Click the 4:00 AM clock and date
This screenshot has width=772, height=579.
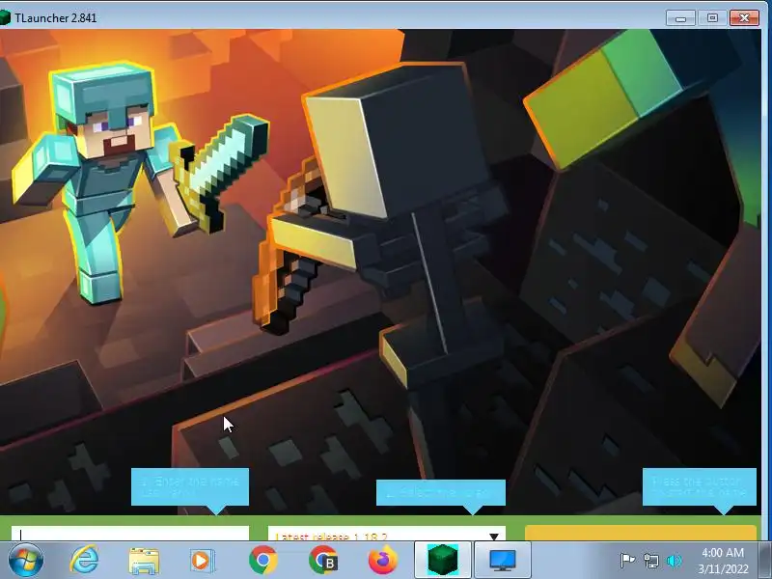click(723, 561)
